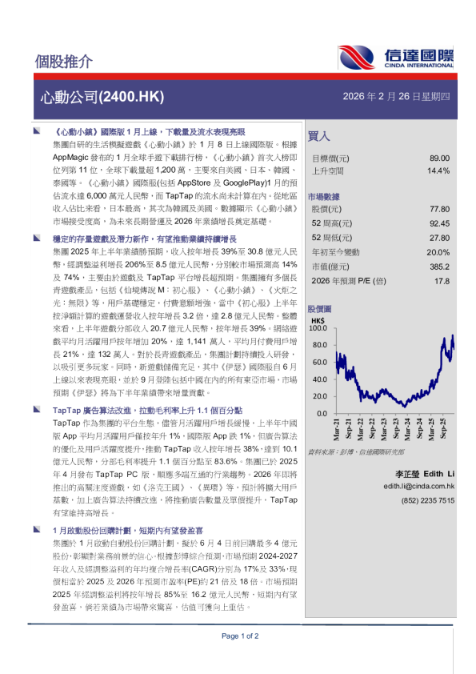Click the bullet marker beside 《心動小鎮》國際版 heading
The width and height of the screenshot is (476, 674).
[x=37, y=131]
